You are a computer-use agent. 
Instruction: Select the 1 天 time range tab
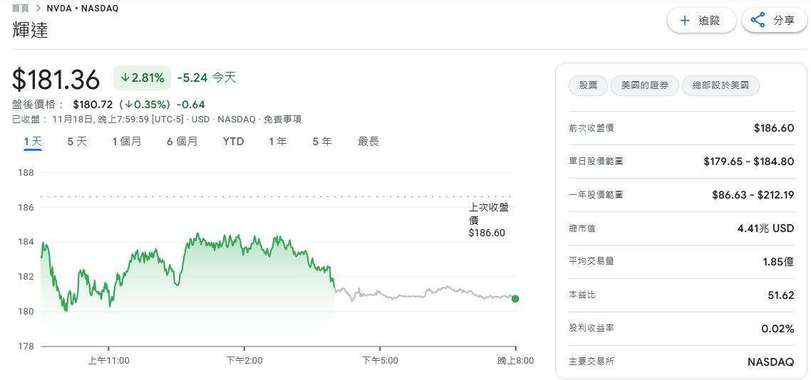[33, 142]
